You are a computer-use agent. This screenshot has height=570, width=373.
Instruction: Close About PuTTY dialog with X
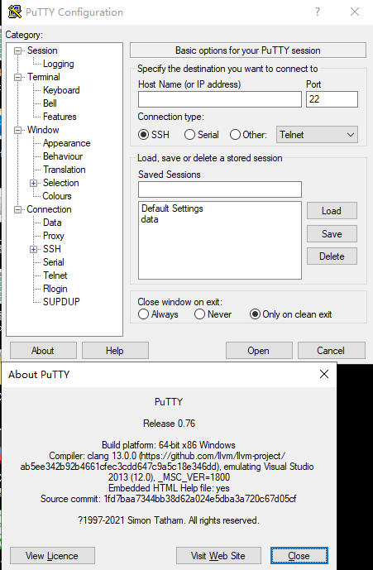(324, 374)
